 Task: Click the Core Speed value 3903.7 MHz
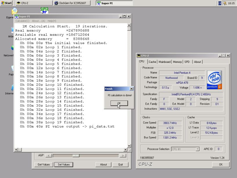click(170, 123)
